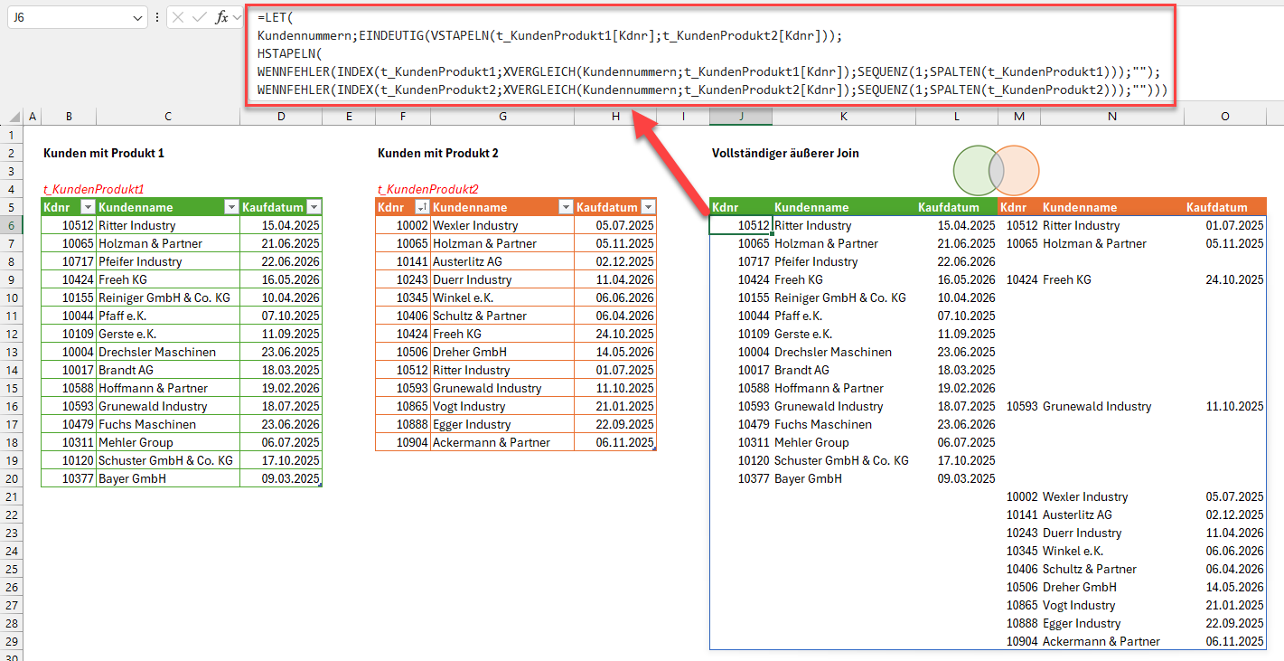Confirm the formula with the check mark icon

(x=199, y=17)
